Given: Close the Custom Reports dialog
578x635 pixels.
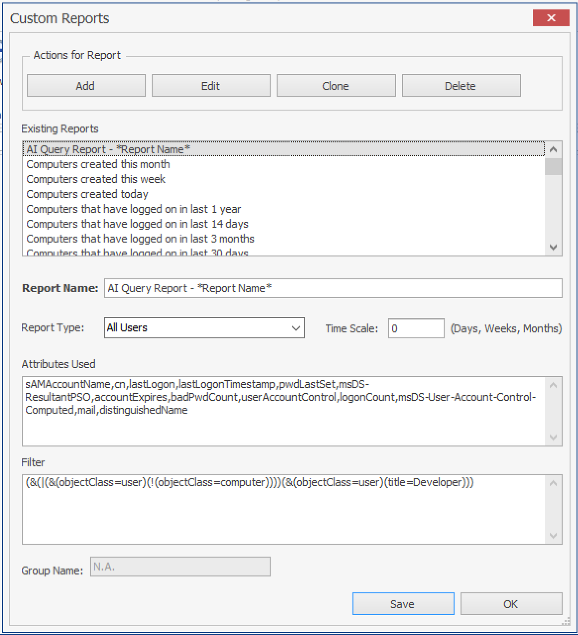Looking at the screenshot, I should click(x=550, y=18).
